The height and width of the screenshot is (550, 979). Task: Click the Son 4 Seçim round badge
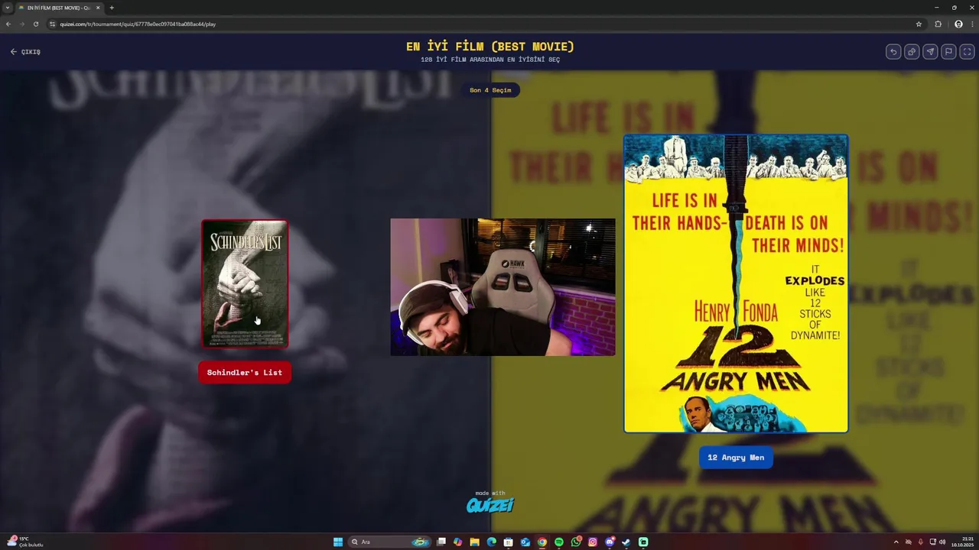(490, 90)
